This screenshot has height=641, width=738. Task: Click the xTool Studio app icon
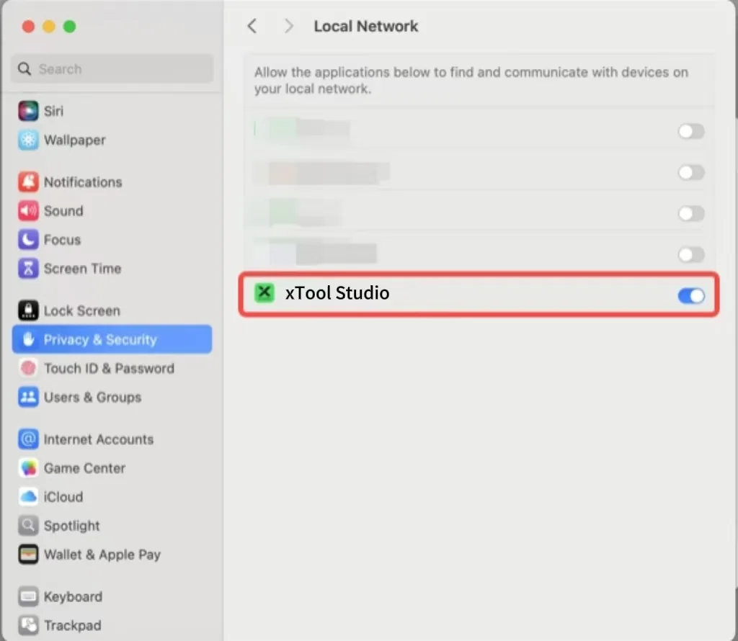pos(264,292)
